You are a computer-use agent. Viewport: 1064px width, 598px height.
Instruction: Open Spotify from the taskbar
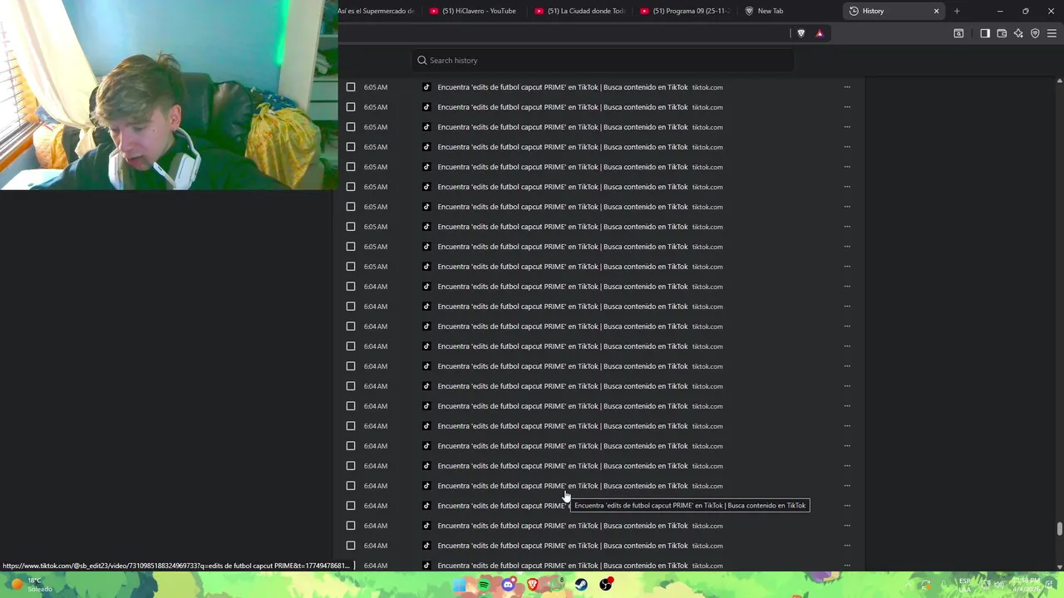coord(484,585)
